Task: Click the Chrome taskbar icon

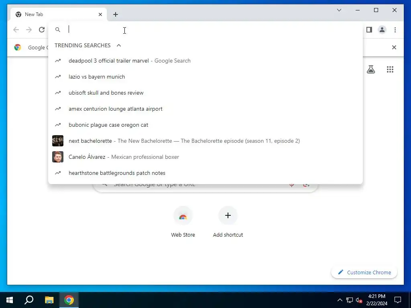Action: pos(69,300)
